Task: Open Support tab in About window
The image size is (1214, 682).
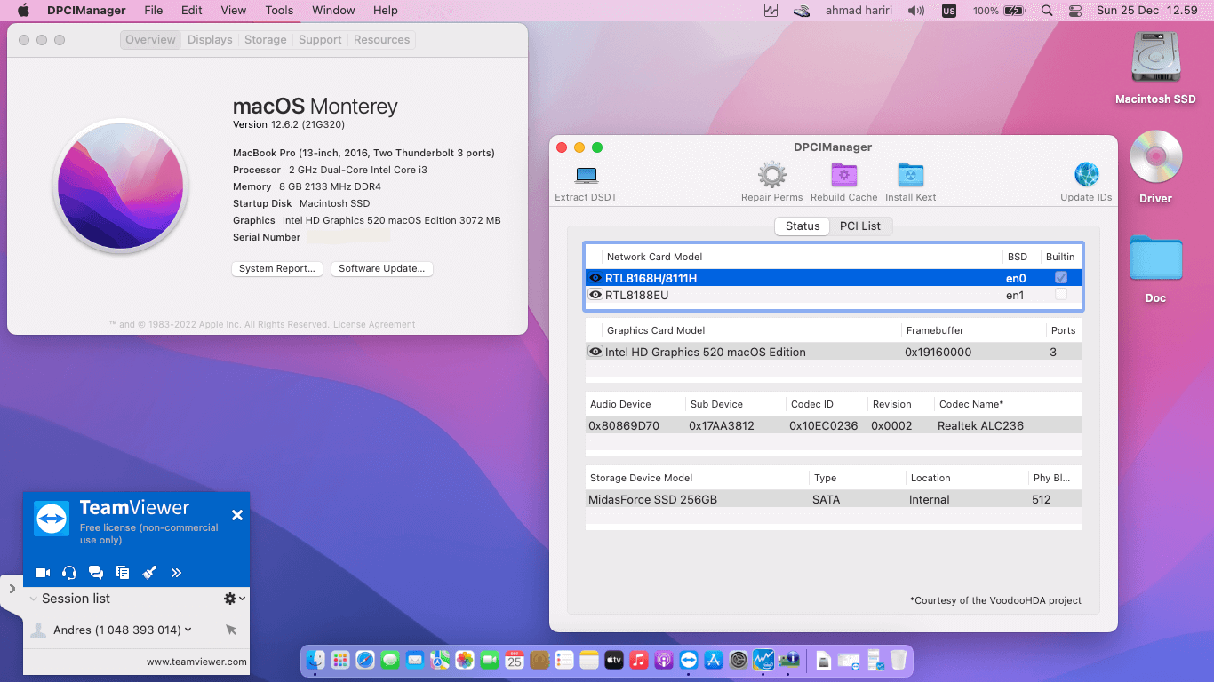Action: [320, 40]
